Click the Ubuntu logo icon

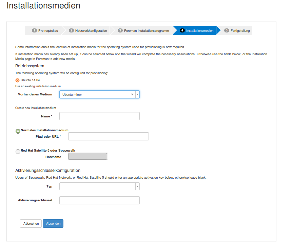pyautogui.click(x=17, y=80)
